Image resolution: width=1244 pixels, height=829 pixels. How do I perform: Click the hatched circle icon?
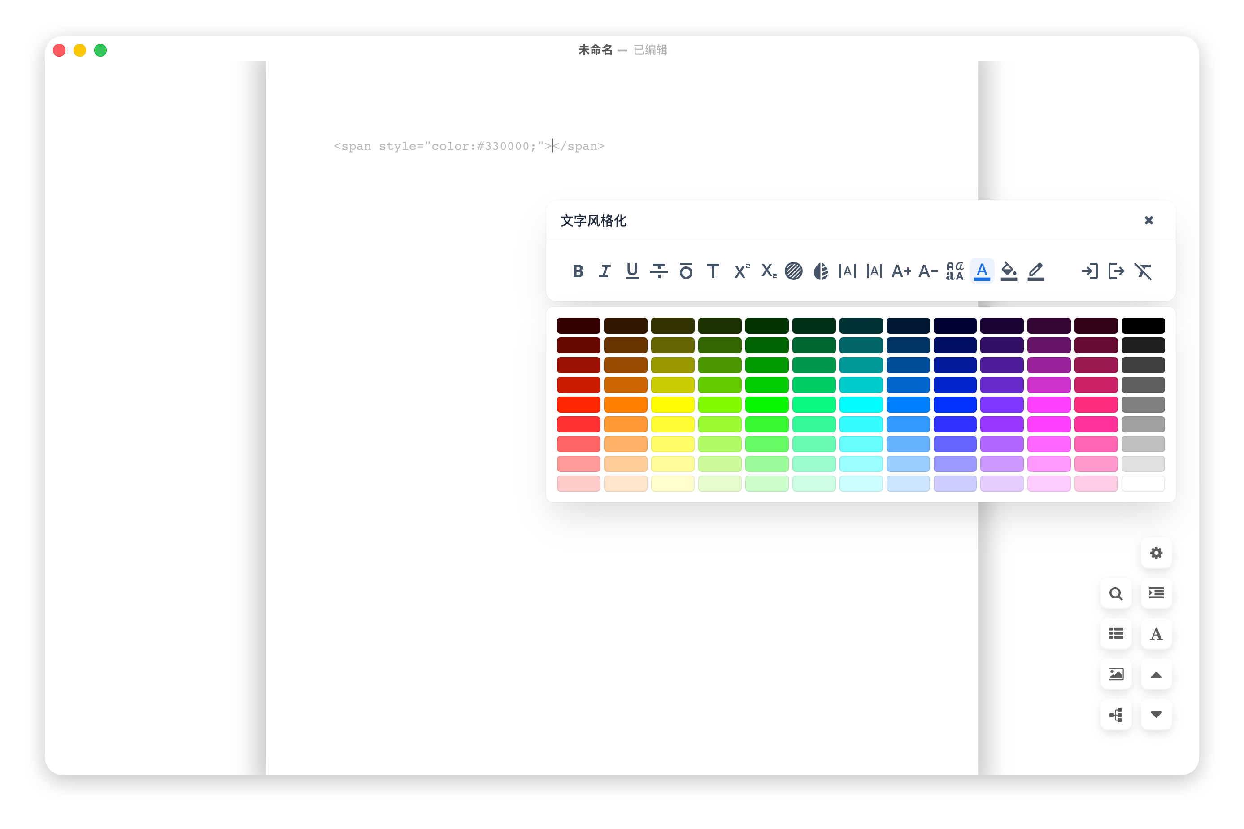coord(794,271)
